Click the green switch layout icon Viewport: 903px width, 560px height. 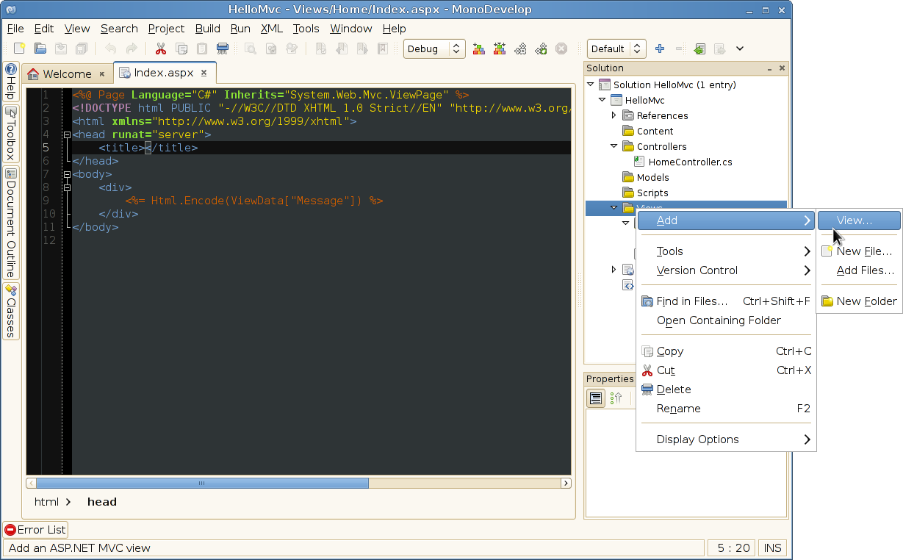699,49
